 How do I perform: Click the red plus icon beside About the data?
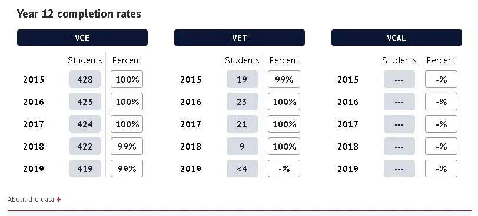pyautogui.click(x=59, y=200)
